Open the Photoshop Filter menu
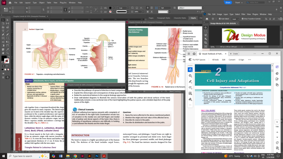This screenshot has width=283, height=159. point(243,14)
